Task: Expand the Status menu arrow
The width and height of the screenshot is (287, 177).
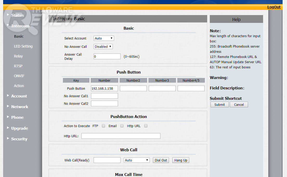Action: 8,15
